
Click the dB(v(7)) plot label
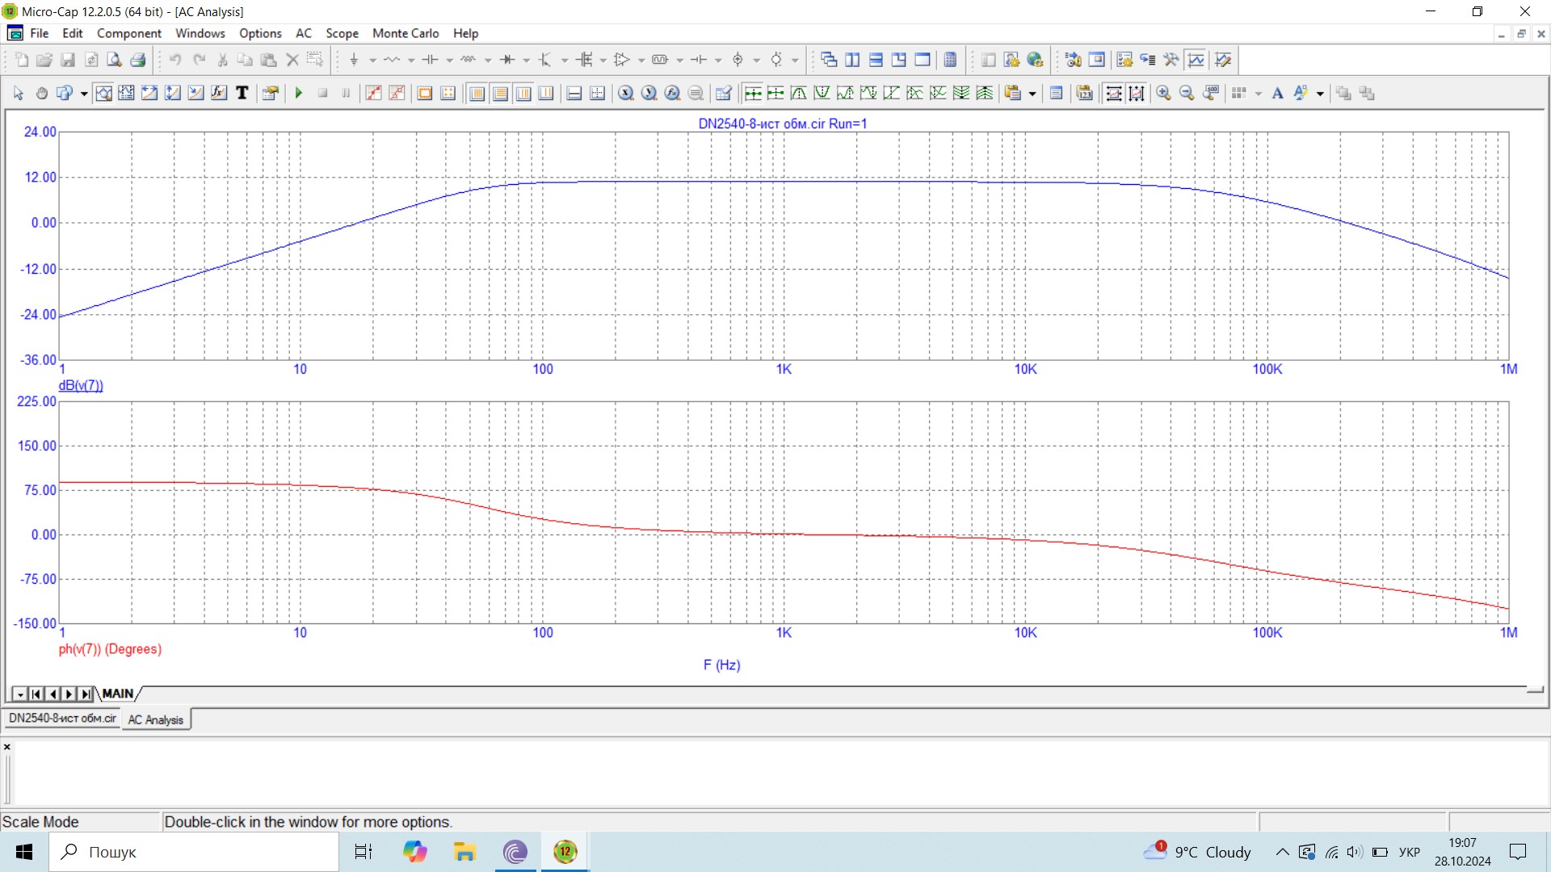[x=81, y=385]
